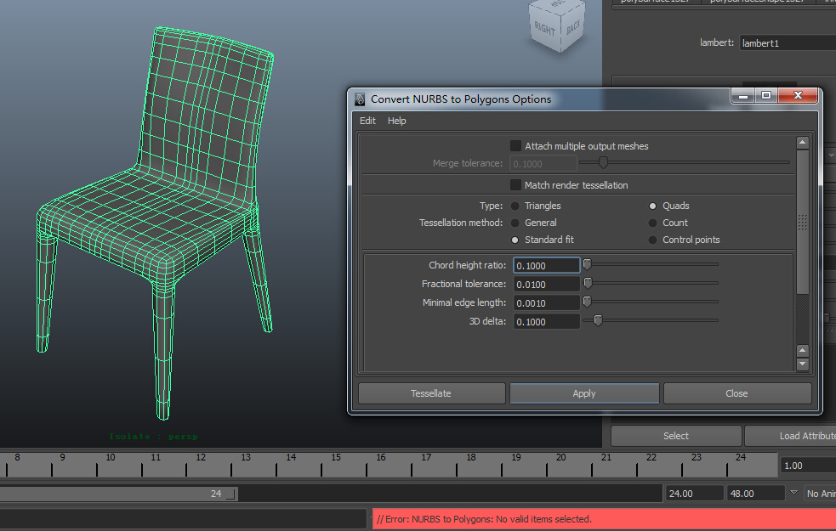836x531 pixels.
Task: Click the Tessellate button
Action: [x=431, y=393]
